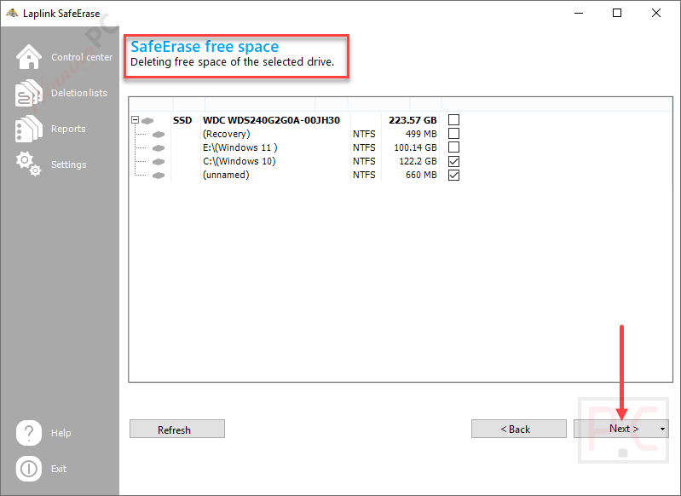Select the Exit label in sidebar
This screenshot has height=496, width=681.
point(59,469)
